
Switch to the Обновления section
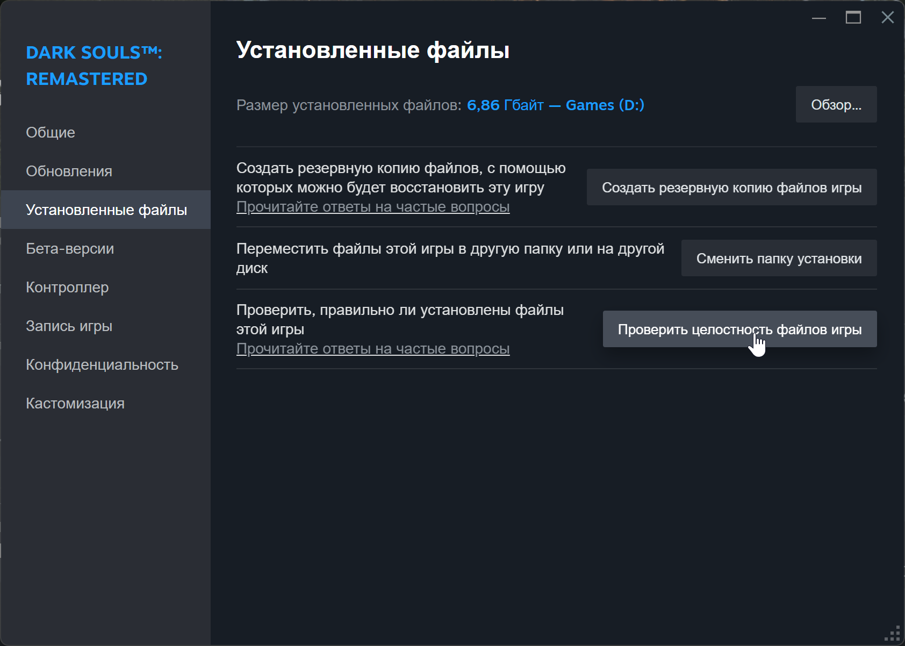click(69, 171)
